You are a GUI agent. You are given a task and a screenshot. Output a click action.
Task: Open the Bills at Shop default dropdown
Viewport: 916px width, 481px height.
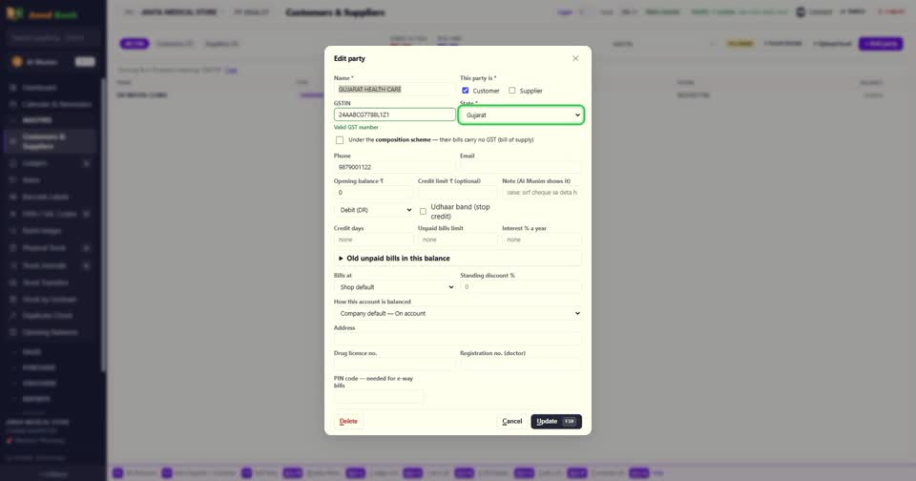click(x=394, y=287)
